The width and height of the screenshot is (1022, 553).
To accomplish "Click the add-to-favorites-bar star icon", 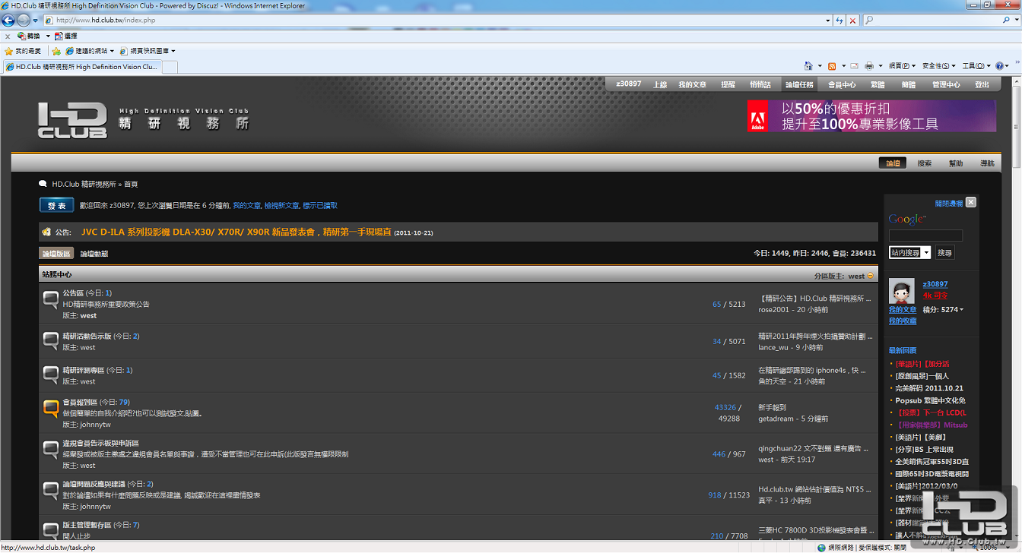I will [56, 51].
